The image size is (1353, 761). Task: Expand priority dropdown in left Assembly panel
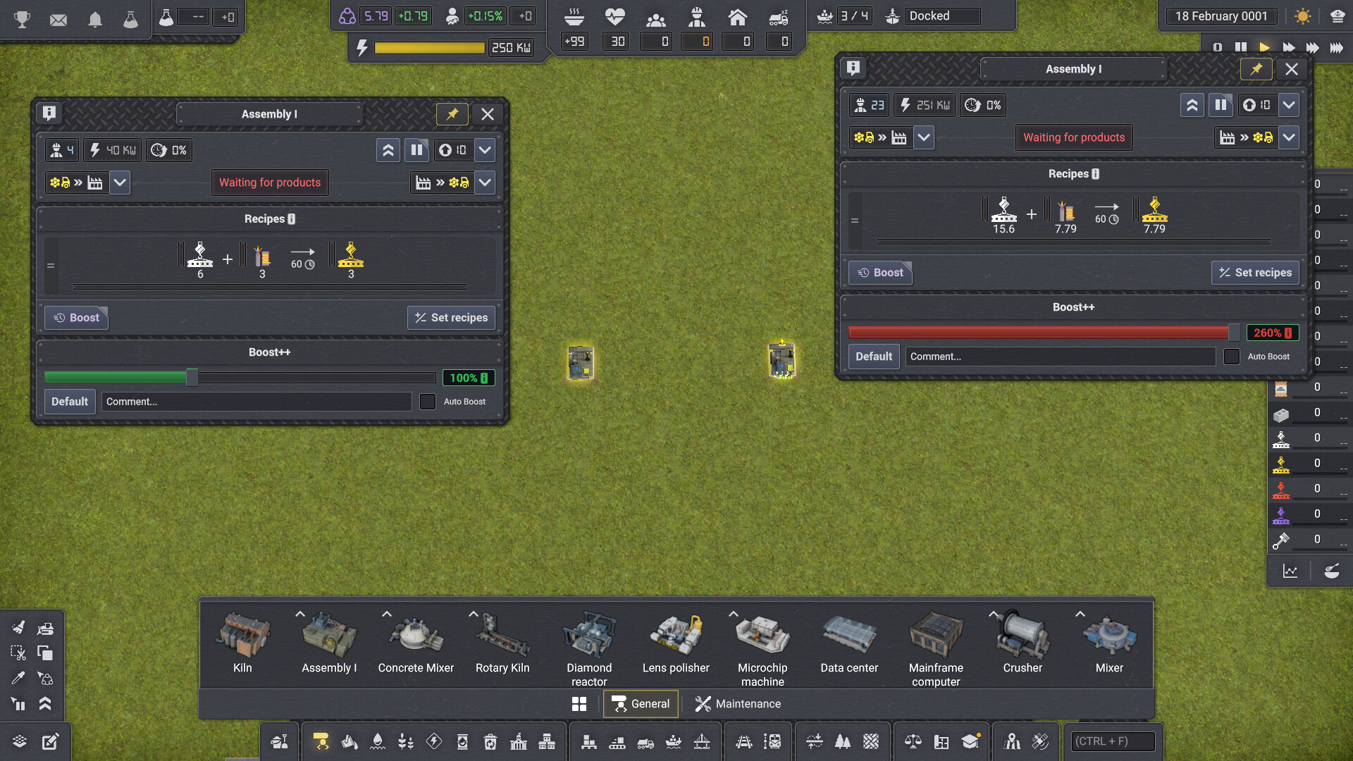[485, 150]
